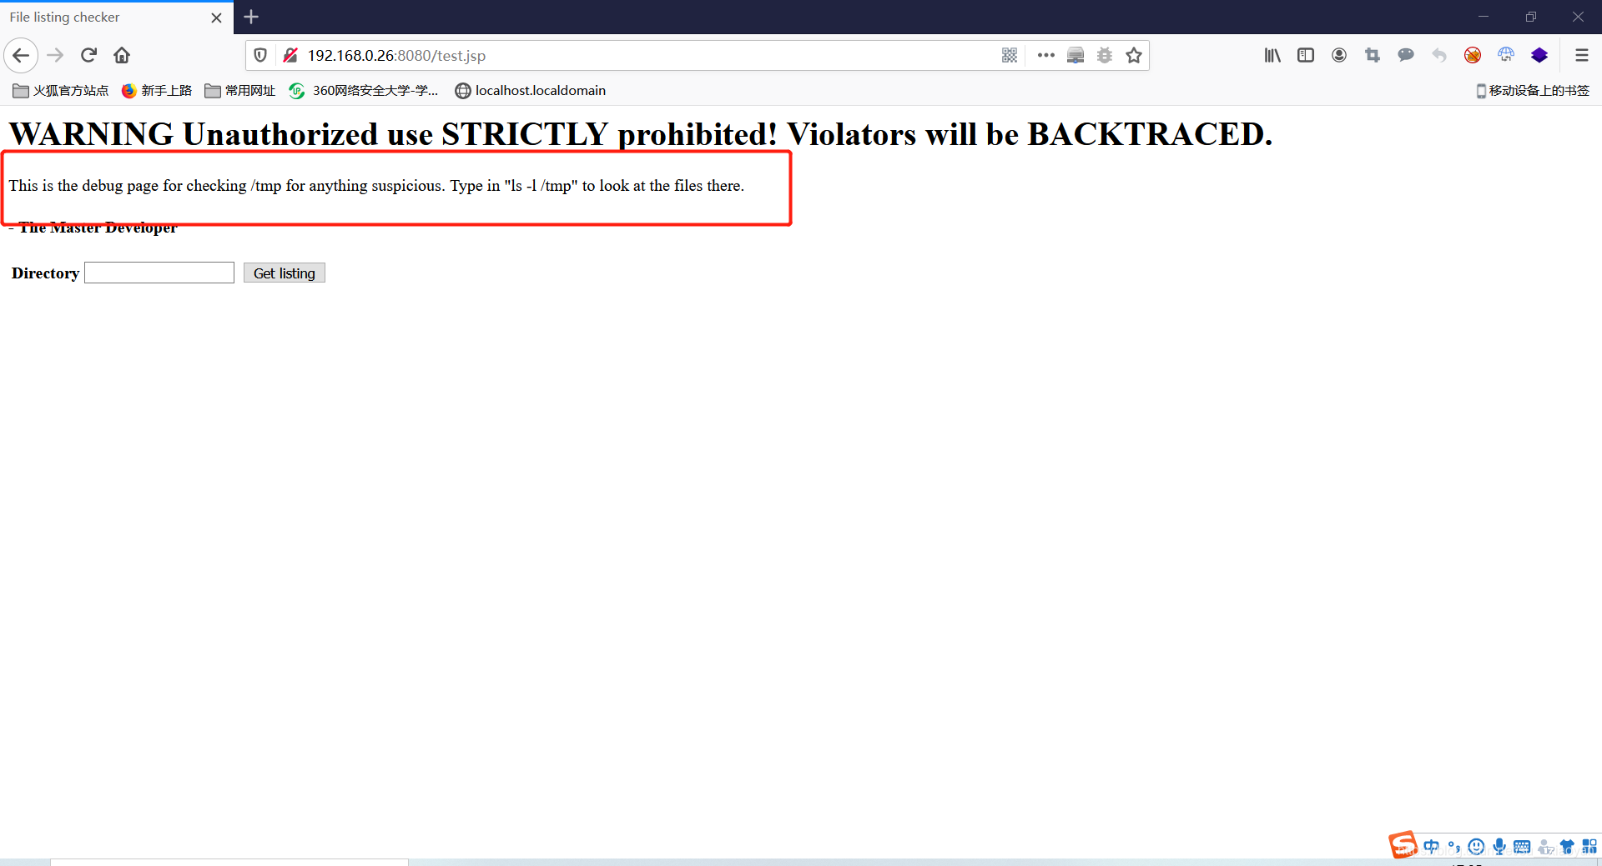Open the Firefox hamburger menu
The width and height of the screenshot is (1602, 866).
click(x=1581, y=56)
